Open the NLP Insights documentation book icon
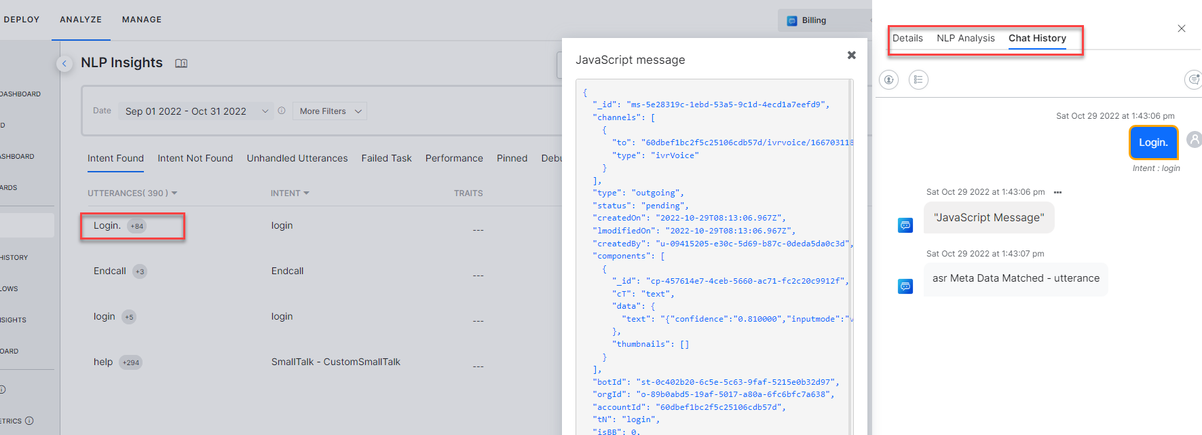Screen dimensions: 1202x435 coord(181,63)
